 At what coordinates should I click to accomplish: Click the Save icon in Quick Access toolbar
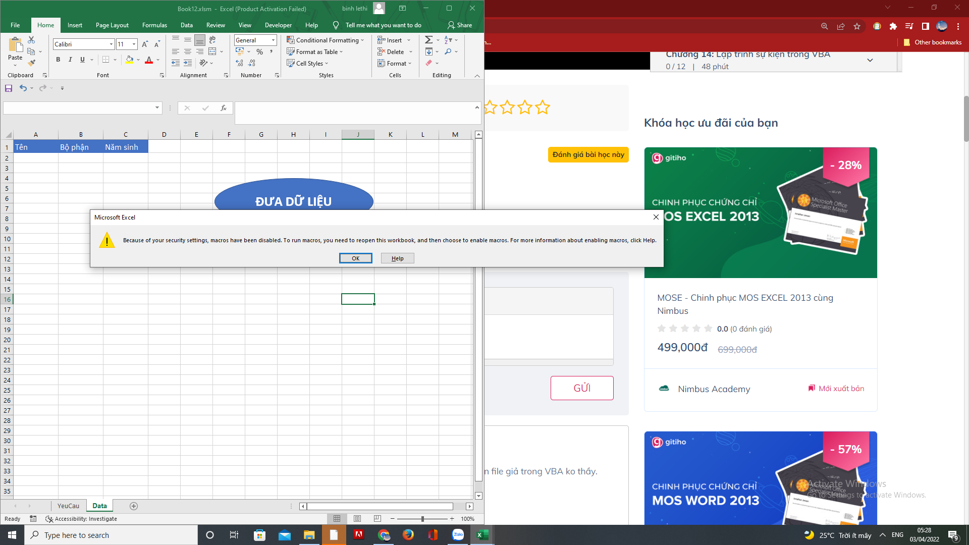[x=9, y=88]
